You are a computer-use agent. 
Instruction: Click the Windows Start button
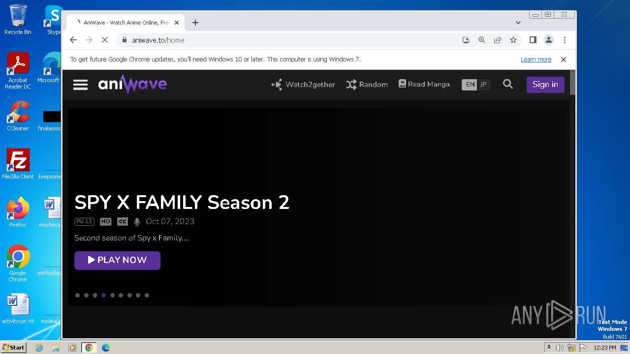tap(13, 347)
